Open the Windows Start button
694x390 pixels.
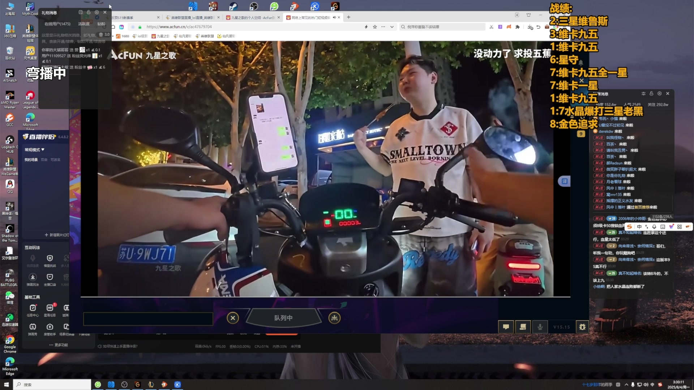tap(6, 385)
